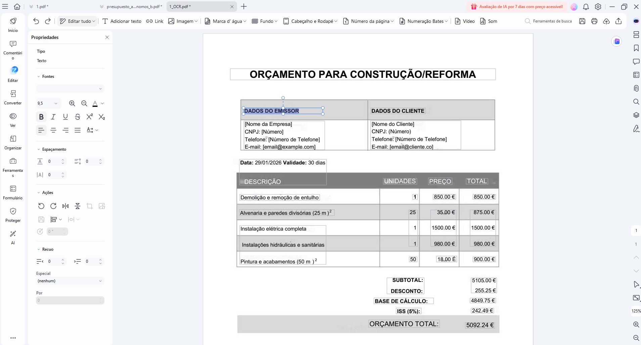The image size is (641, 345).
Task: Click the undo rotation icon under Ações
Action: pyautogui.click(x=41, y=206)
